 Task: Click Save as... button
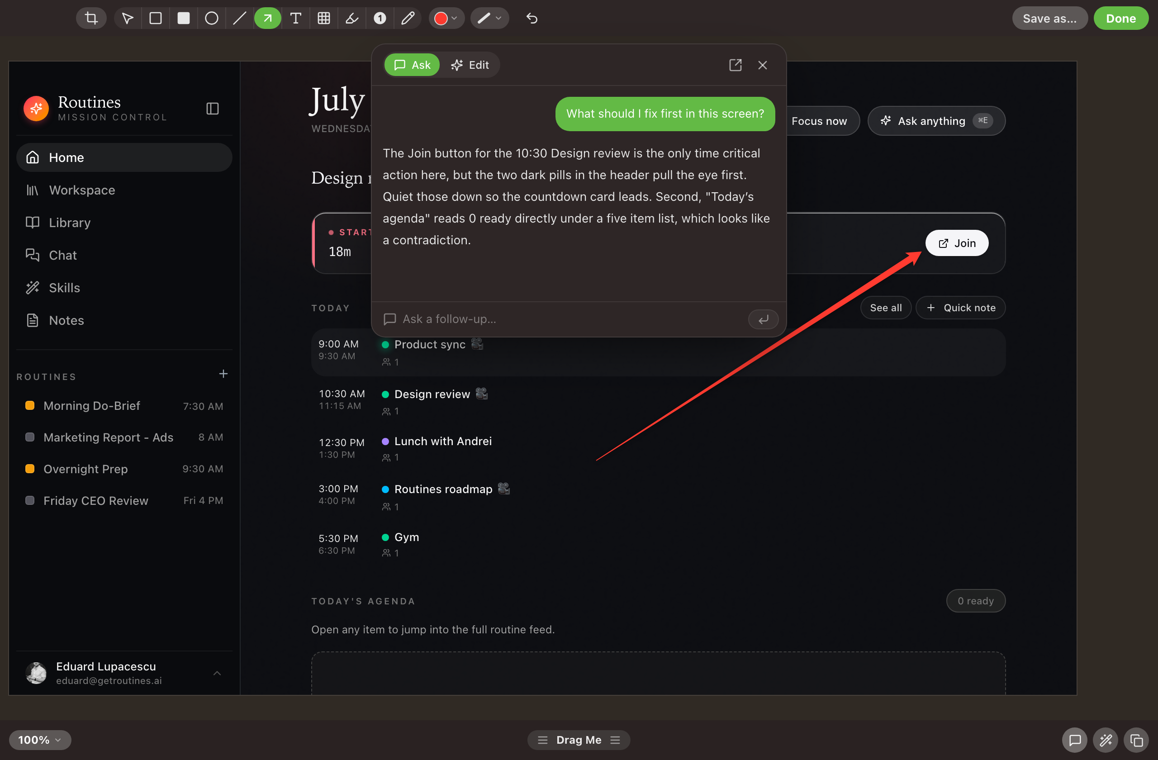coord(1049,19)
